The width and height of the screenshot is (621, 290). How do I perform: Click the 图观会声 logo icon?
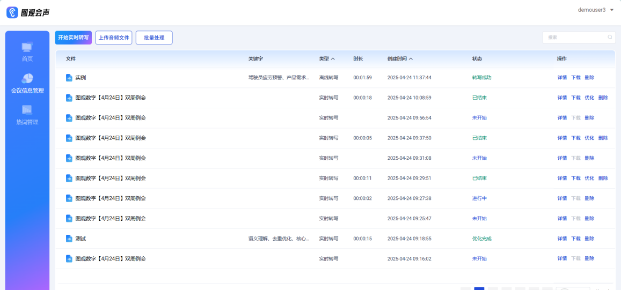(x=12, y=12)
